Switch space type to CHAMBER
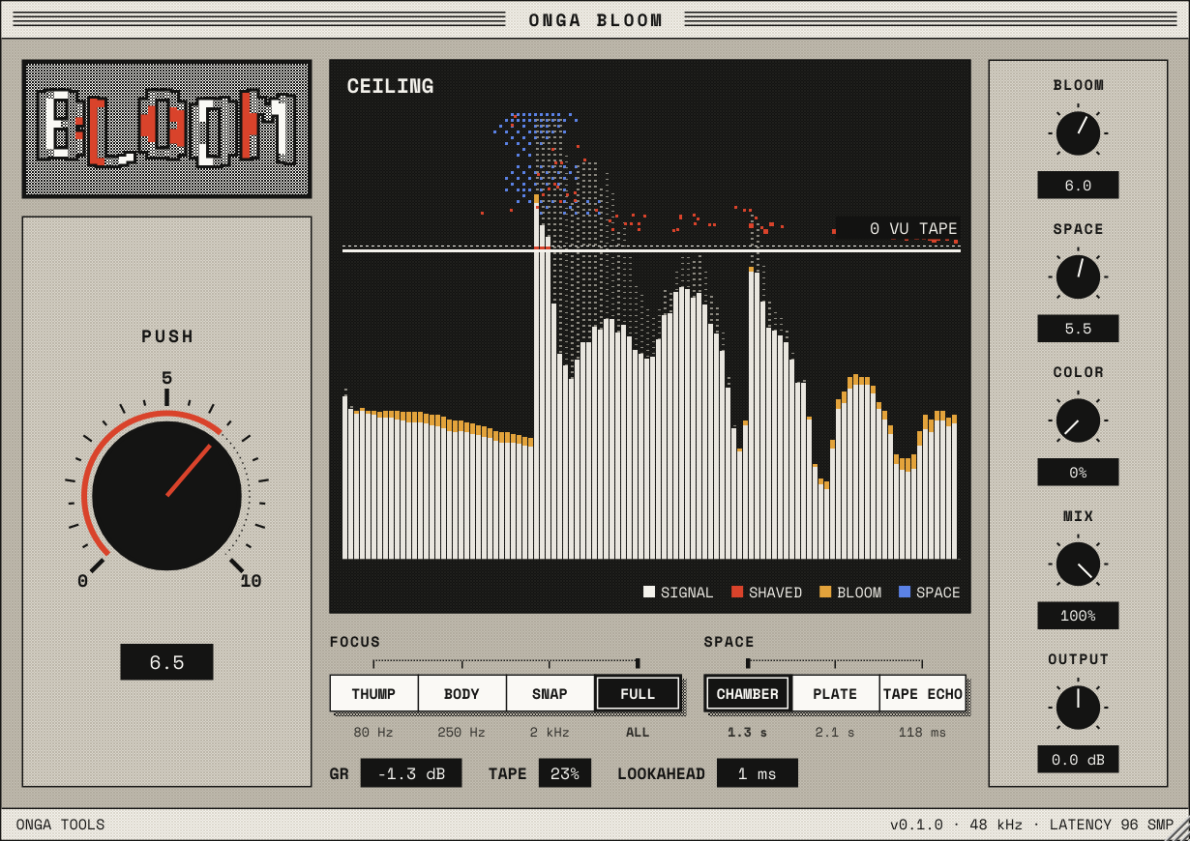The height and width of the screenshot is (841, 1190). pyautogui.click(x=748, y=693)
